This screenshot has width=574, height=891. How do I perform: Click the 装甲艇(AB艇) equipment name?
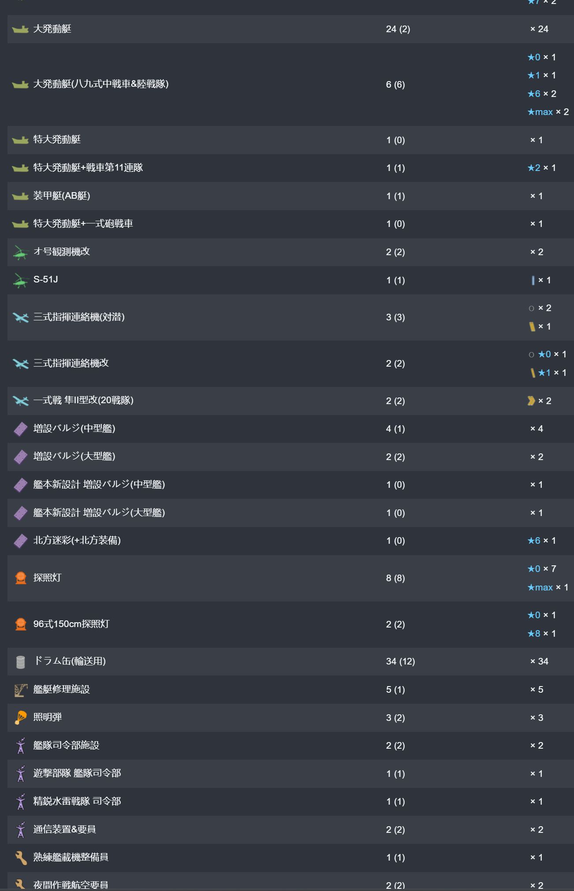62,196
